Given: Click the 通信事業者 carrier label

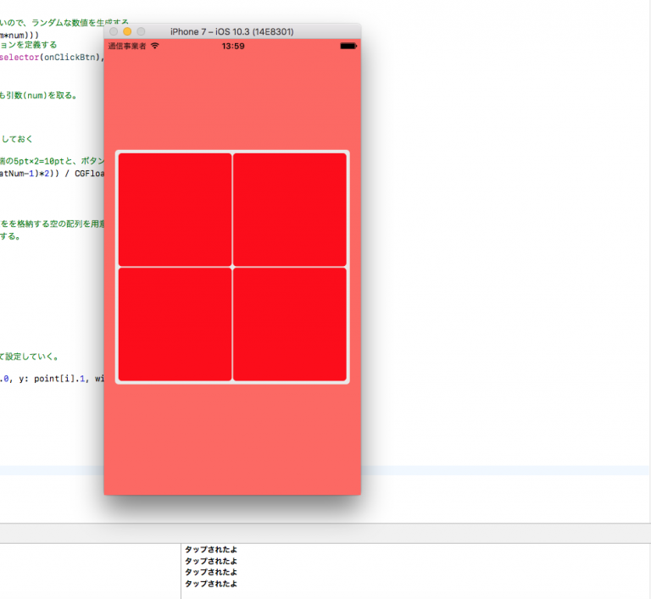Looking at the screenshot, I should (x=126, y=46).
